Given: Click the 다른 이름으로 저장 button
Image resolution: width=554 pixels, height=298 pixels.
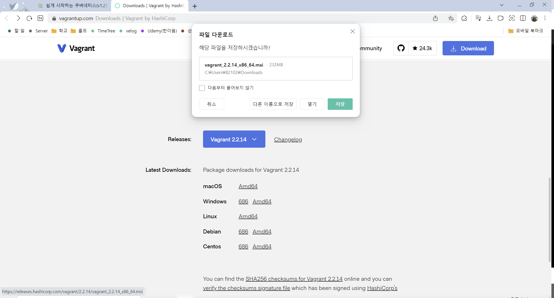Looking at the screenshot, I should tap(273, 104).
